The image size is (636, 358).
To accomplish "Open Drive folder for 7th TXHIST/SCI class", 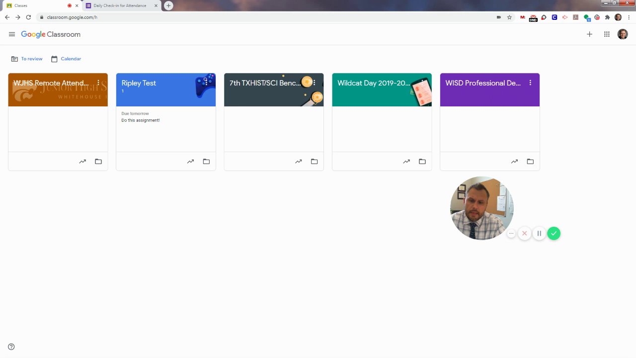I will click(314, 161).
